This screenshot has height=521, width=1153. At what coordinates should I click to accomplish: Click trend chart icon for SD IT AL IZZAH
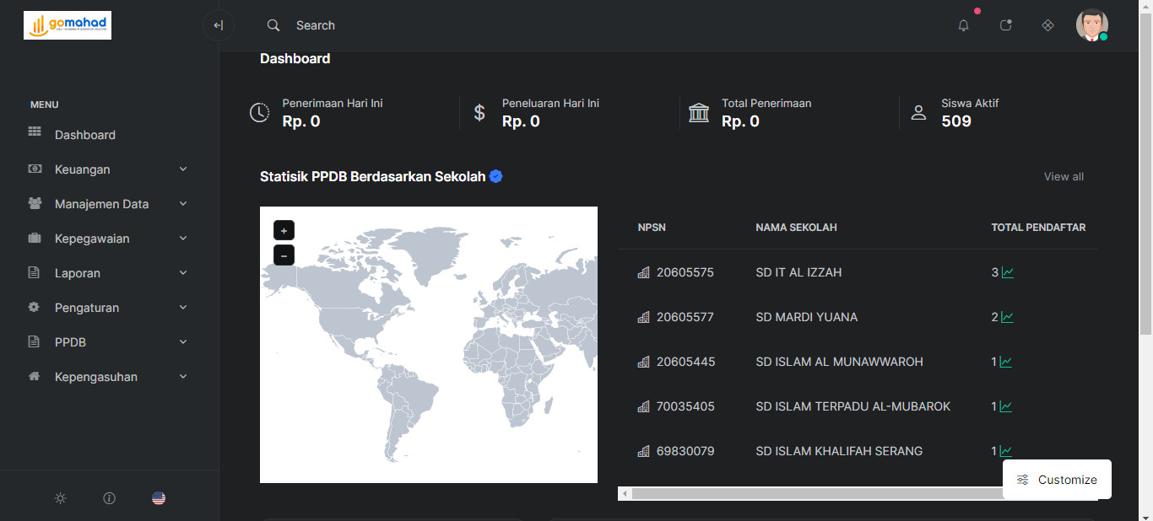coord(1007,272)
